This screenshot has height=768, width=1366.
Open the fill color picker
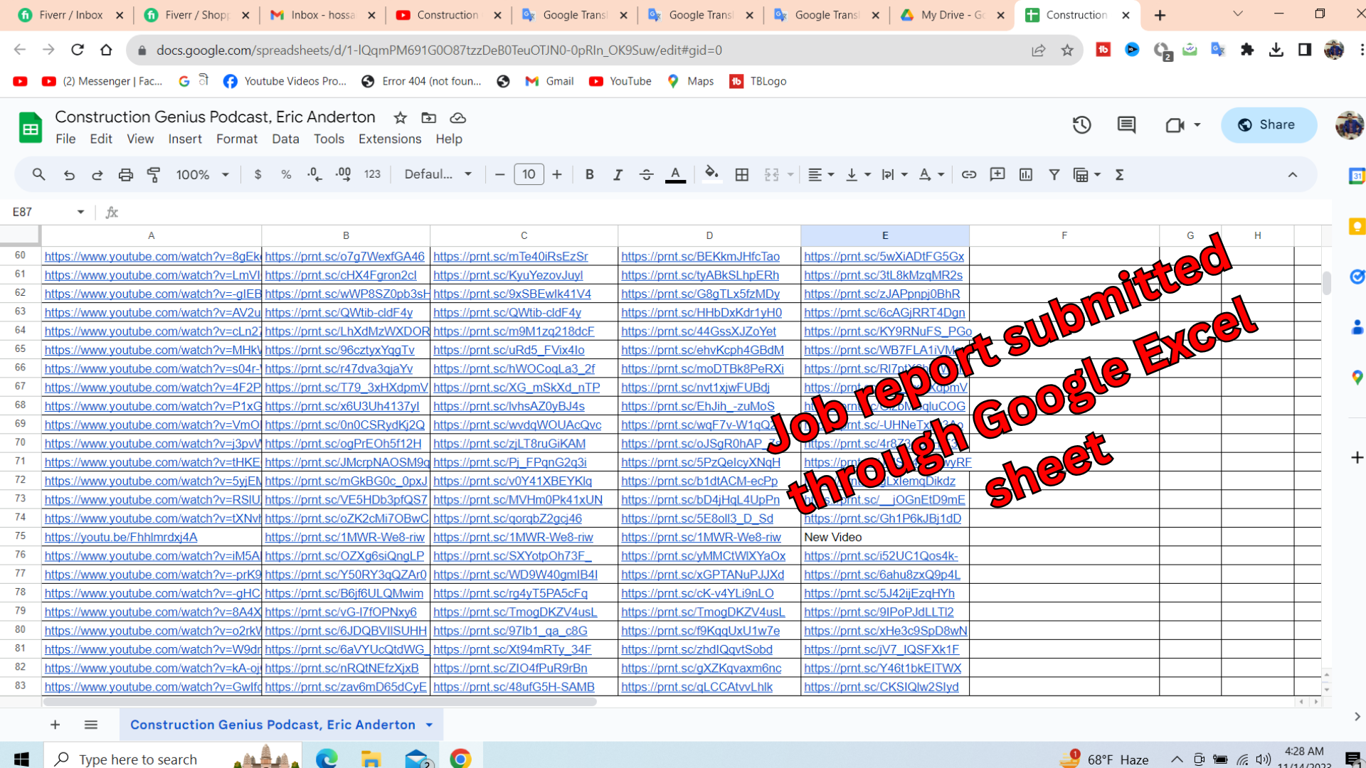(x=711, y=174)
